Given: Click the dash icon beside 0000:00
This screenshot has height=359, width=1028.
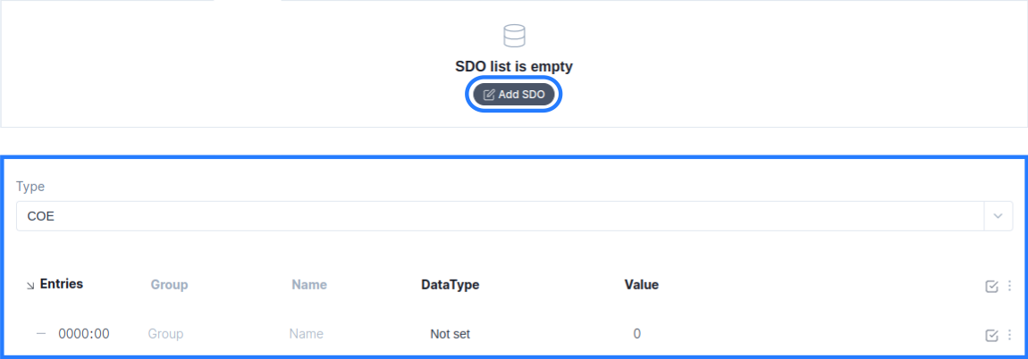Looking at the screenshot, I should coord(41,333).
